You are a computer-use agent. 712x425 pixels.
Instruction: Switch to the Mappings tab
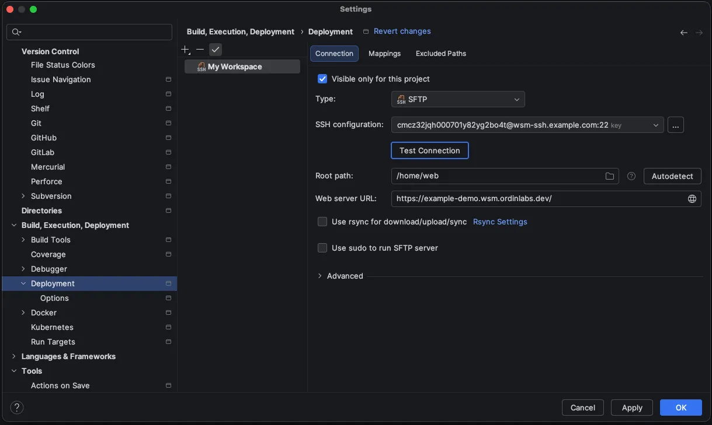click(384, 54)
